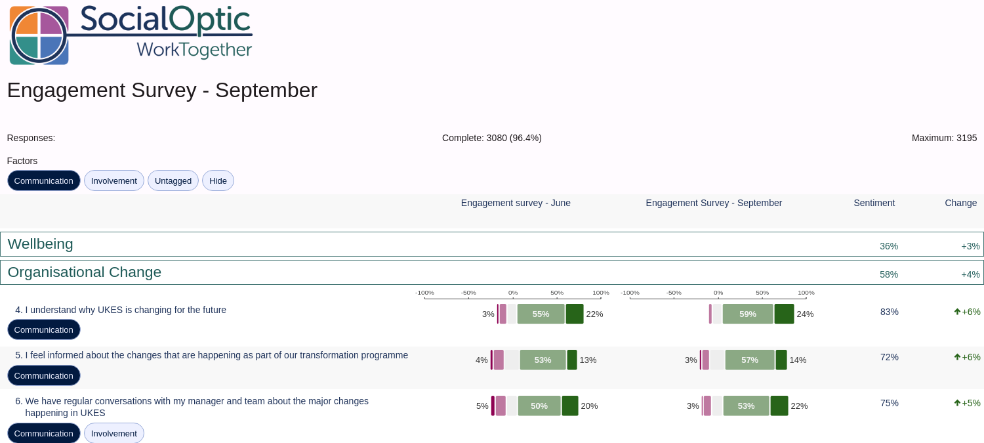This screenshot has height=443, width=984.
Task: Click the Sentiment column header
Action: (x=874, y=203)
